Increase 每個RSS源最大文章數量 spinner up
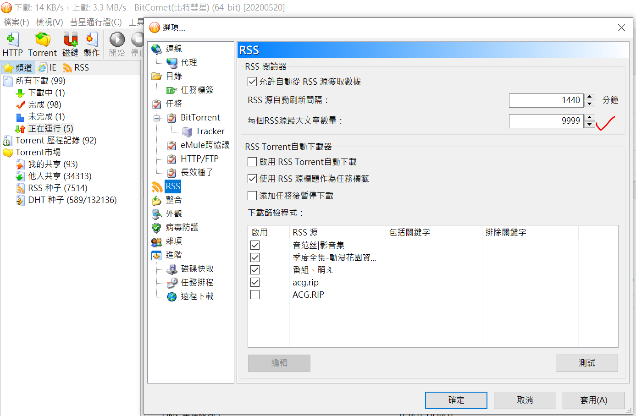Image resolution: width=636 pixels, height=416 pixels. click(590, 117)
